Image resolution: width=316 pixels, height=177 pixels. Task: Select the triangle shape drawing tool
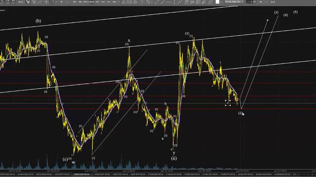point(124,2)
